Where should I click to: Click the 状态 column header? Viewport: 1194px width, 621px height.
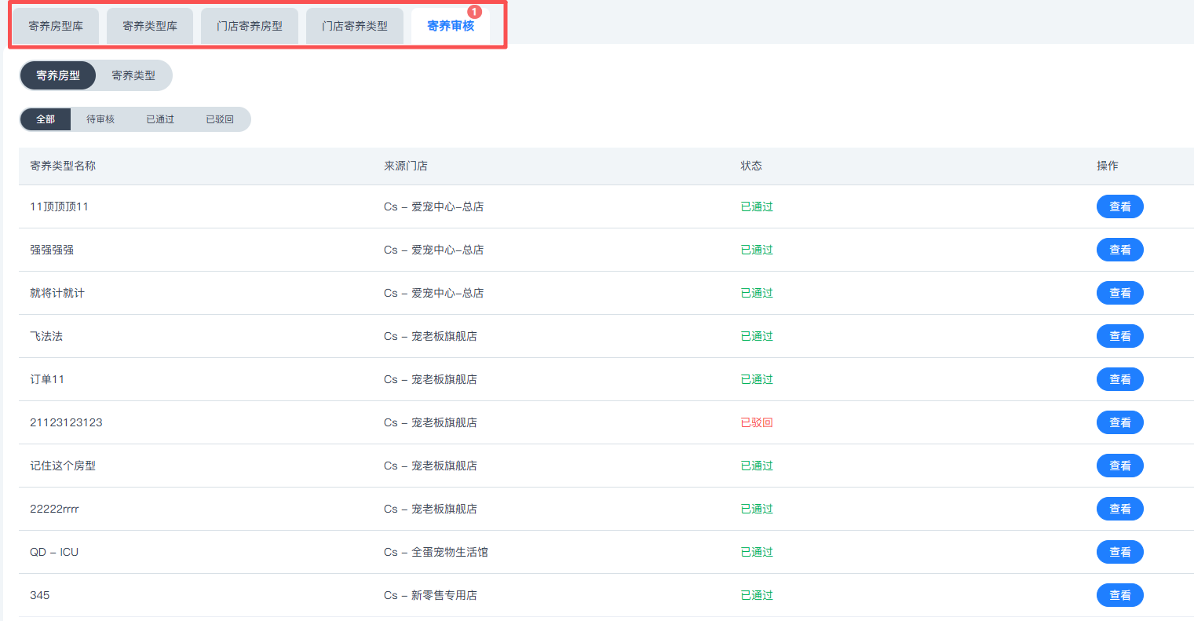(x=751, y=166)
